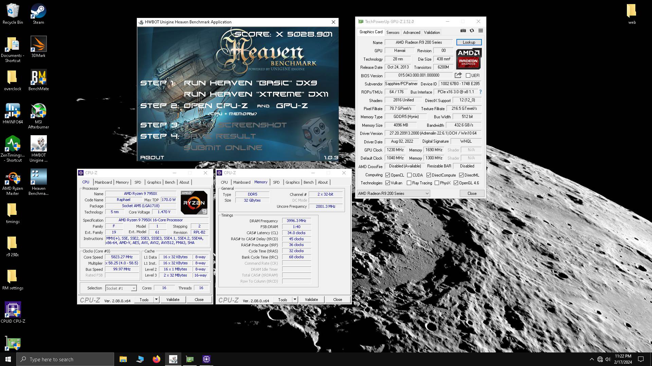Click OPEN CPU-Z in HWBOT Heaven step 2
The width and height of the screenshot is (652, 366).
pos(216,106)
